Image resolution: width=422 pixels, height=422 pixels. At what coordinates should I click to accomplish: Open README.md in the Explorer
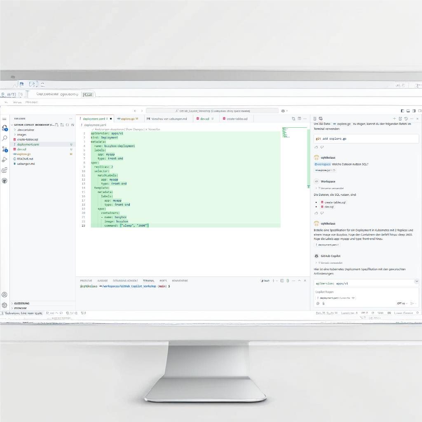pyautogui.click(x=25, y=159)
